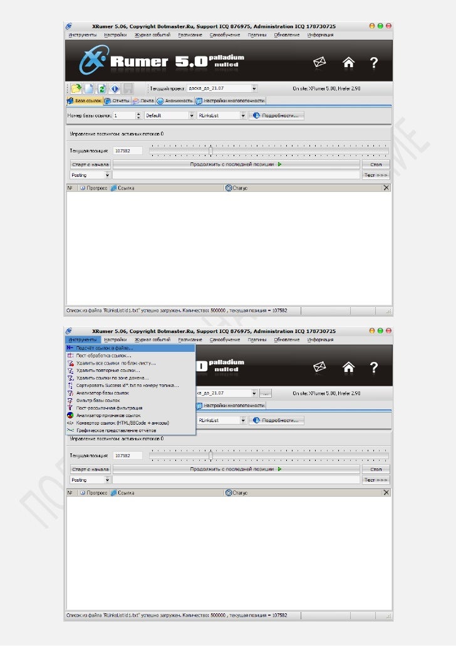Open Информация menu in bottom screenshot
This screenshot has height=646, width=456.
tap(320, 340)
